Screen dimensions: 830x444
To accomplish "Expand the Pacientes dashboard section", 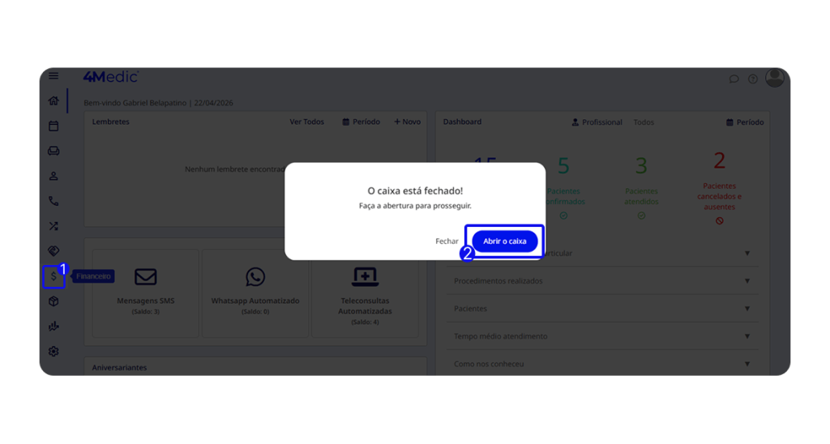I will [x=602, y=309].
